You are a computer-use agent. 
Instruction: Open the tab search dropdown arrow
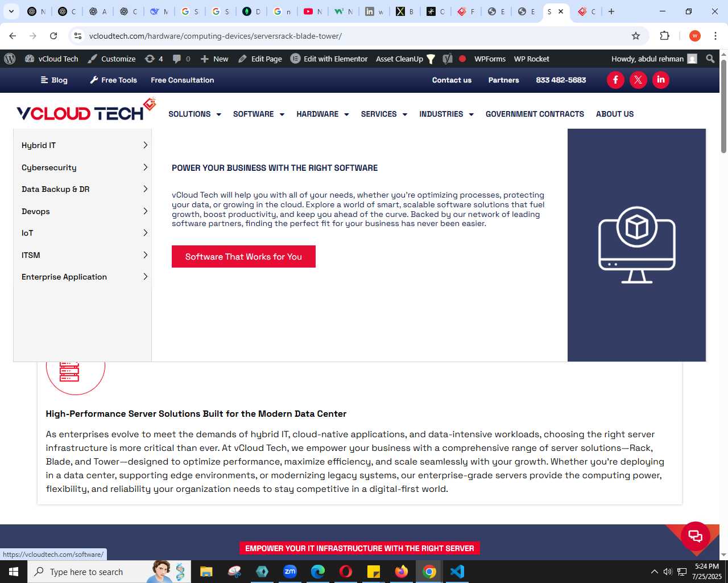tap(11, 11)
